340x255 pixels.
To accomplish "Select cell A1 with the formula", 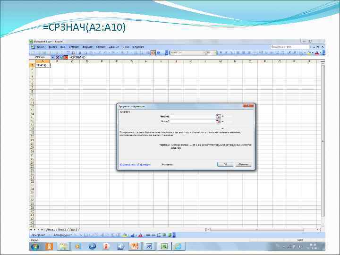I will pos(42,65).
